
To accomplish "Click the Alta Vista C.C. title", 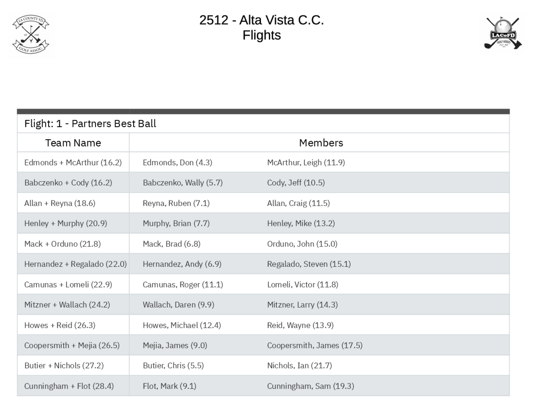I will [x=261, y=20].
